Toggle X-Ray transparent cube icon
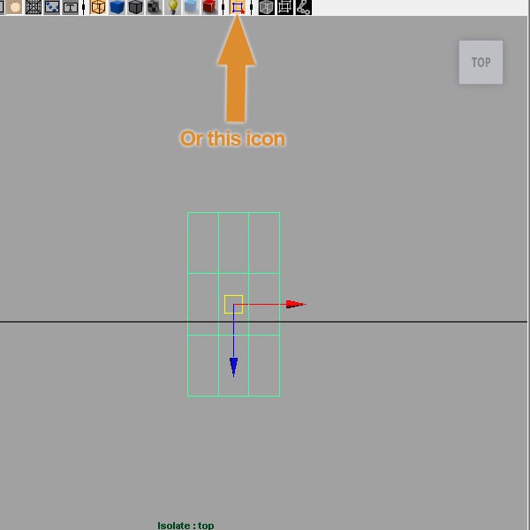530x530 pixels. tap(267, 7)
